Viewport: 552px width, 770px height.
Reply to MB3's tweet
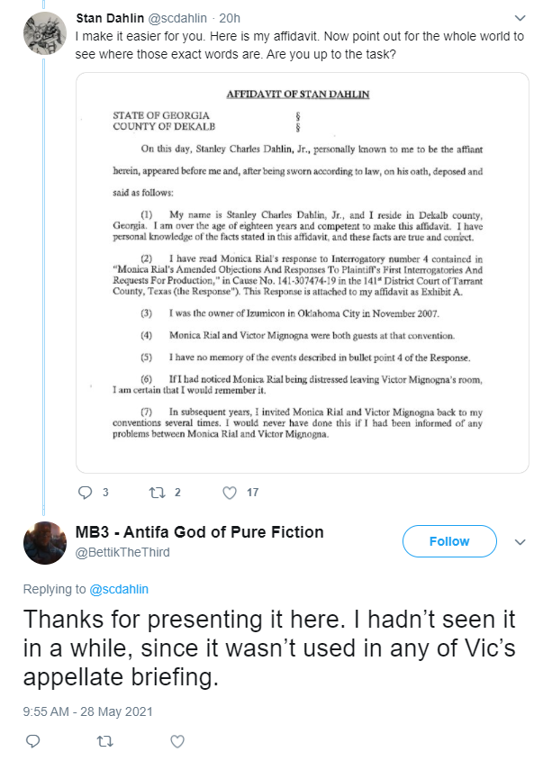pyautogui.click(x=33, y=741)
